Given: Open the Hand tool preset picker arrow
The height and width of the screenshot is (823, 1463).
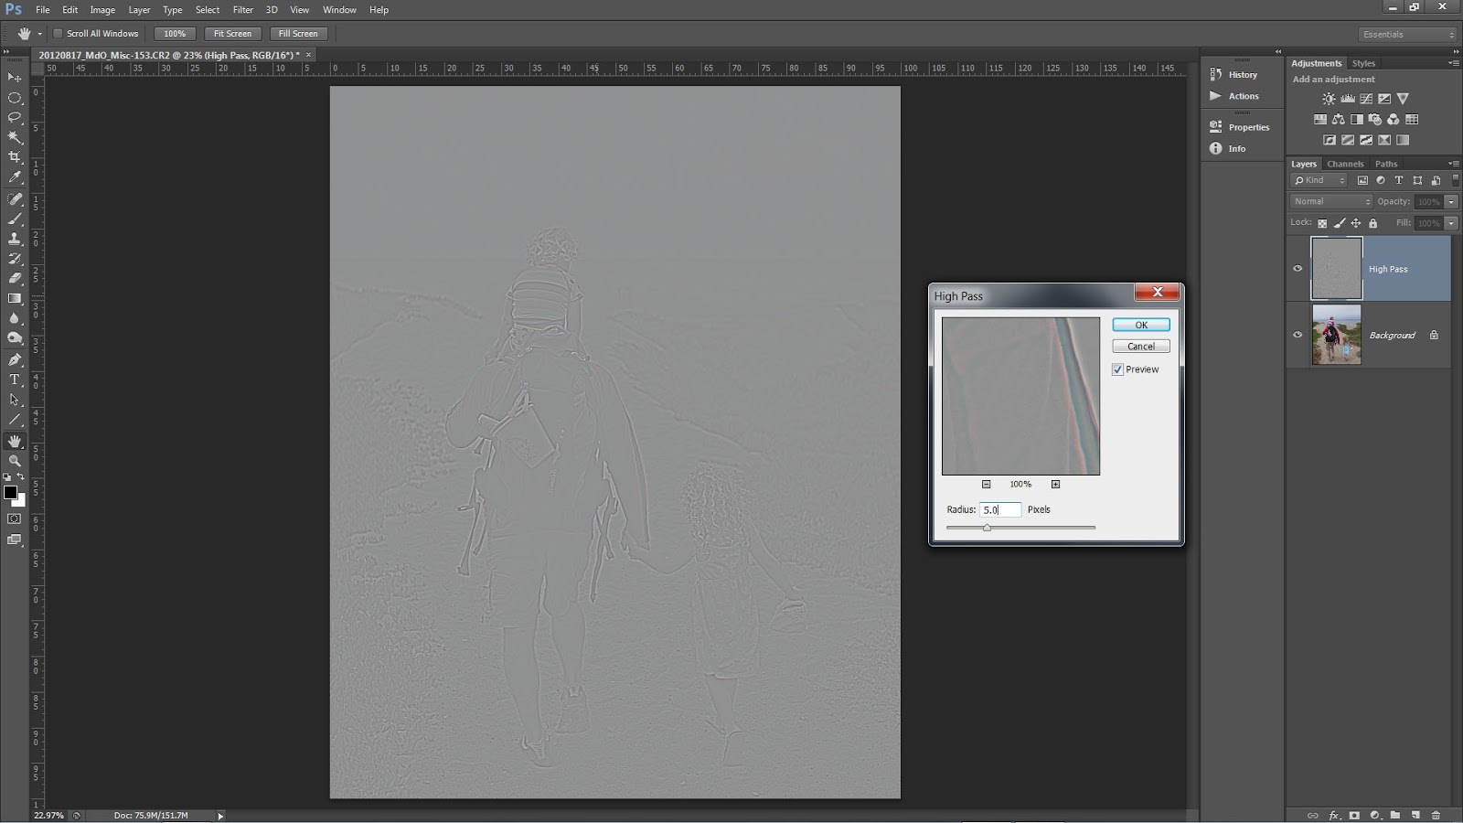Looking at the screenshot, I should tap(39, 34).
